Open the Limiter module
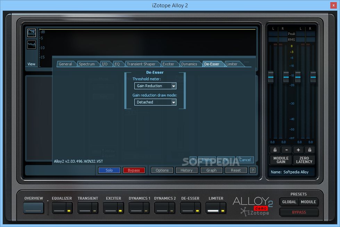The image size is (340, 227). 213,208
